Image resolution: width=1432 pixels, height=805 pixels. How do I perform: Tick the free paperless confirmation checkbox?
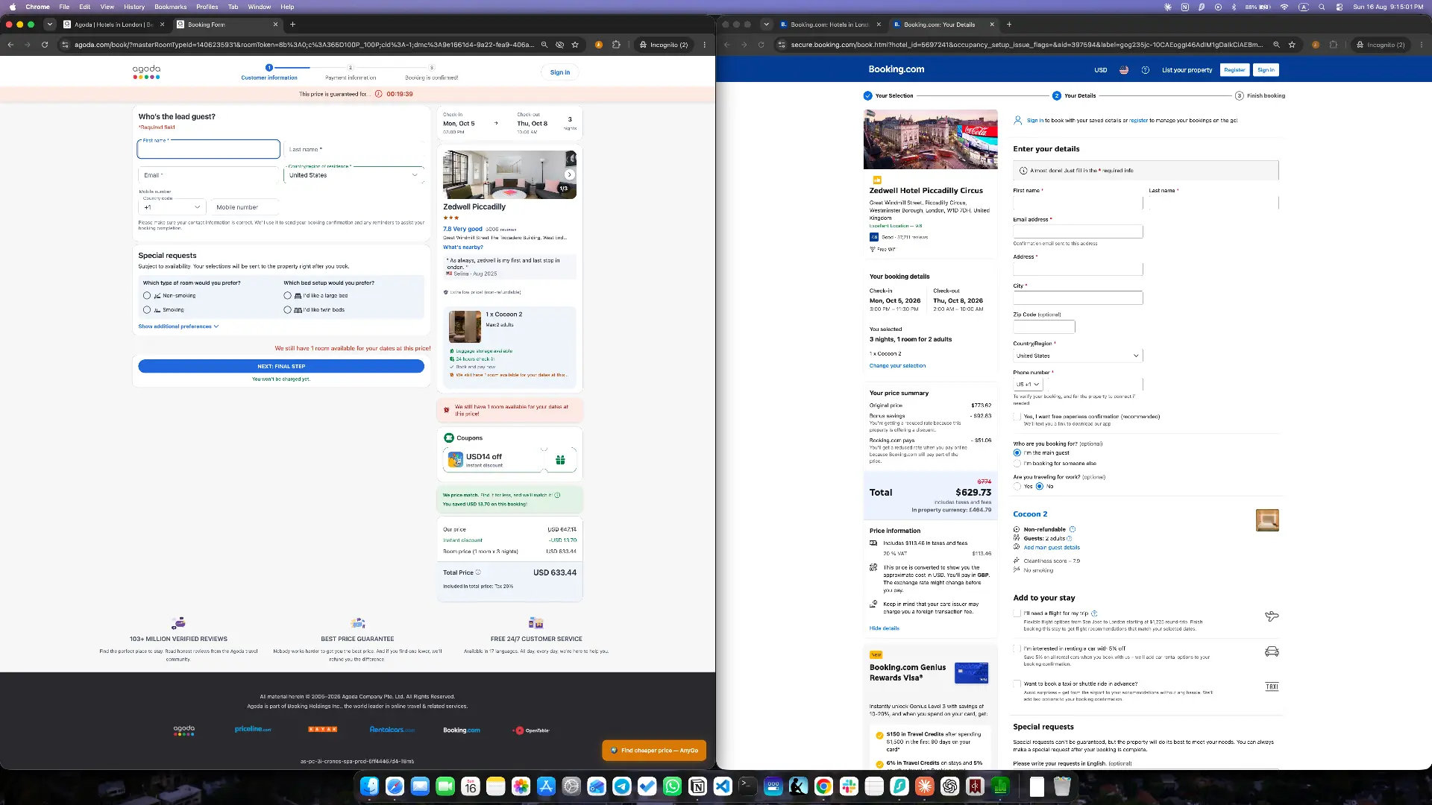[1017, 417]
